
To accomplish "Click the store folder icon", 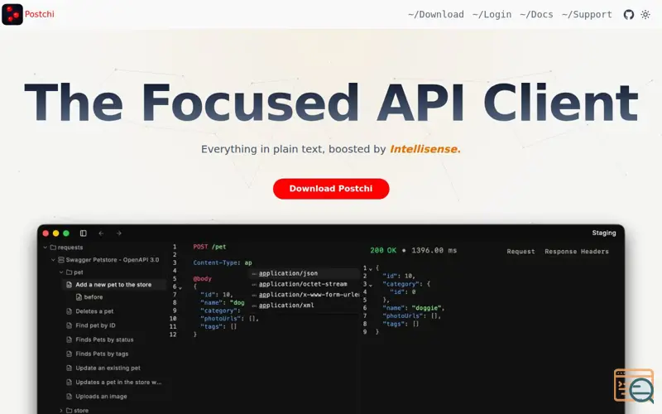I will 70,410.
